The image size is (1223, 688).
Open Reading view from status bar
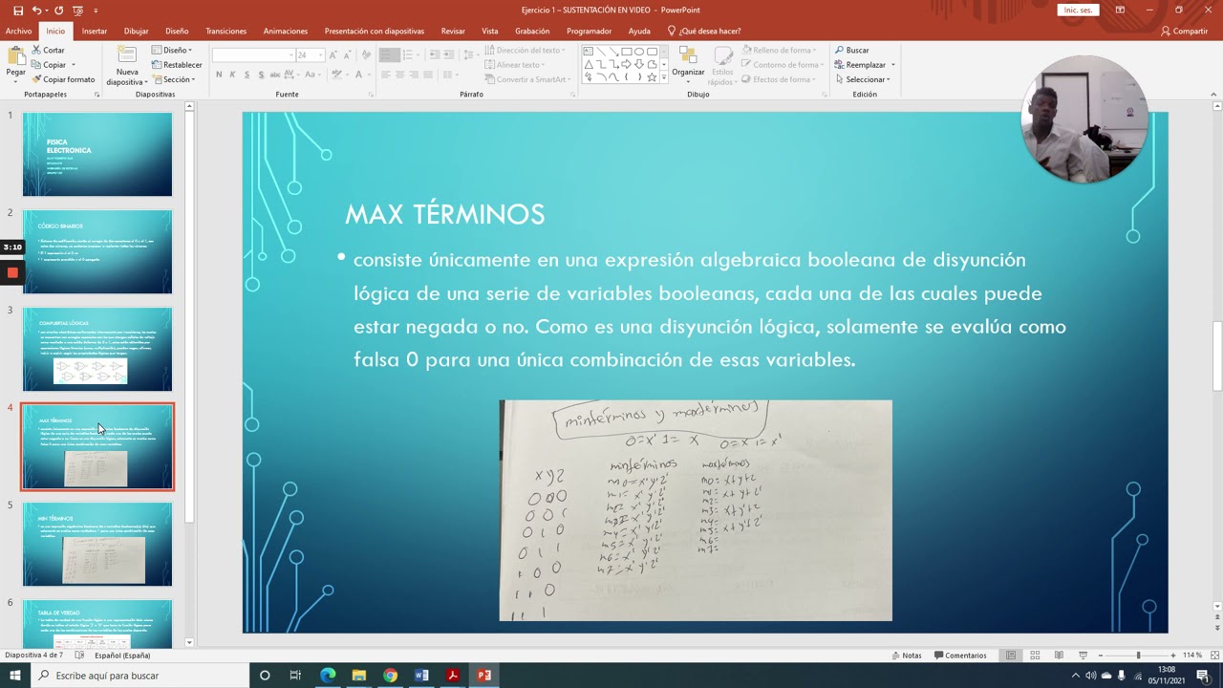[1059, 656]
